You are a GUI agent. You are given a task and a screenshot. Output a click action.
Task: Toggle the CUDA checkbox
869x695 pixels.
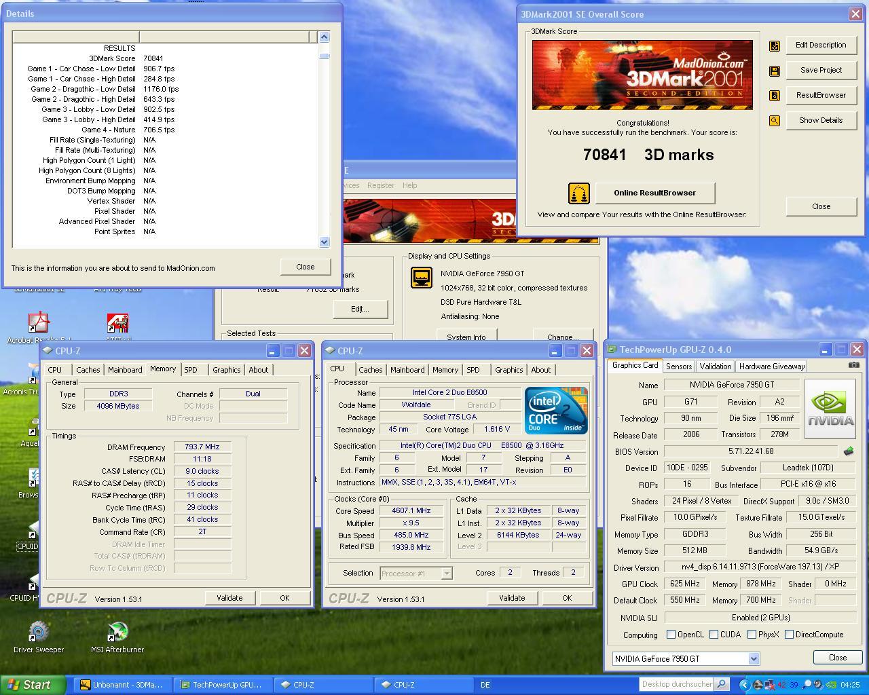714,635
